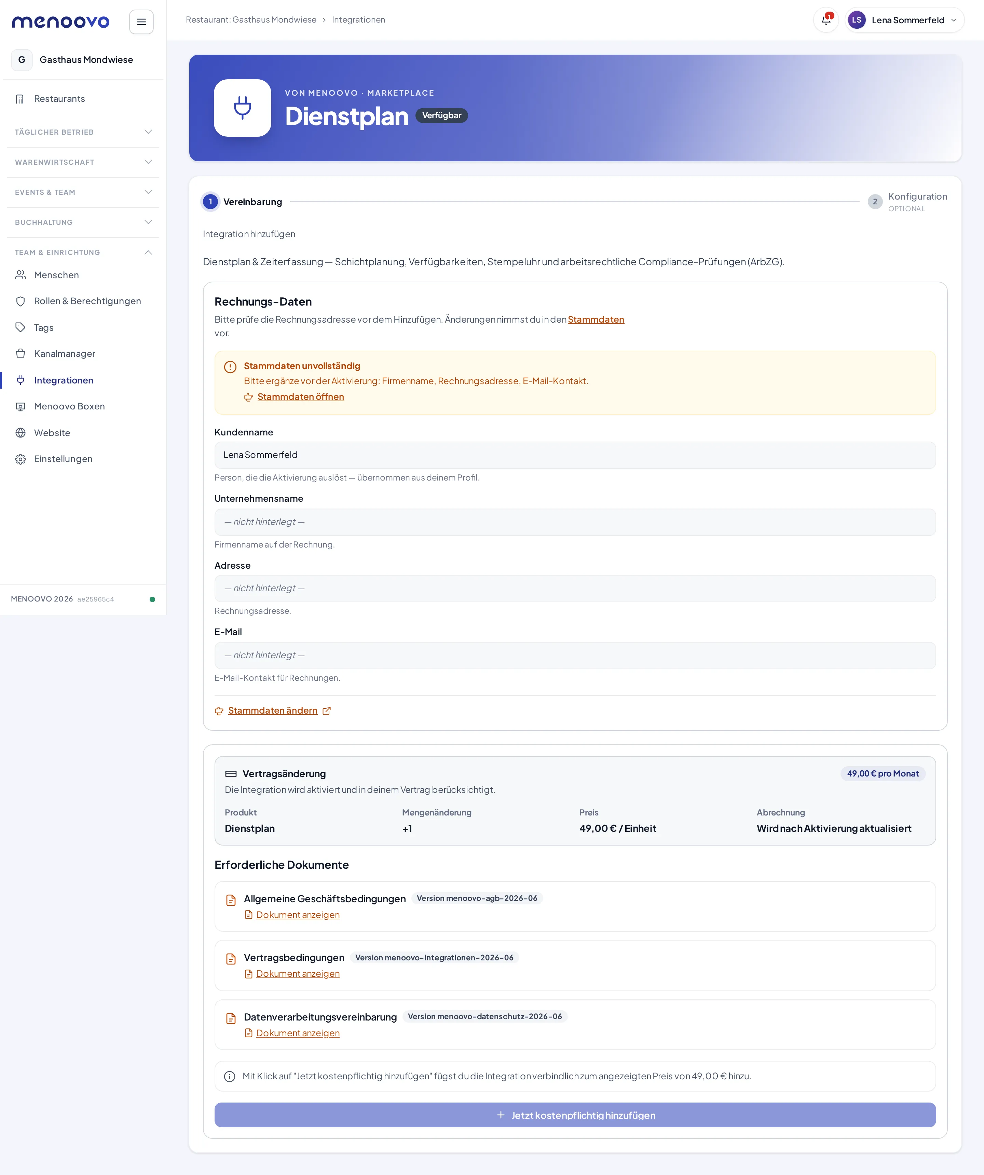Open Website in the sidebar
Image resolution: width=984 pixels, height=1175 pixels.
pos(83,433)
